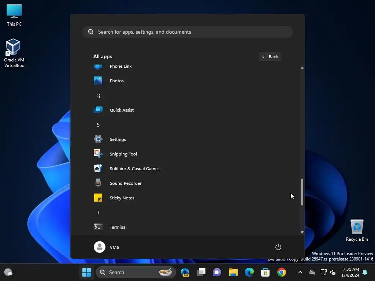The height and width of the screenshot is (281, 375).
Task: Click the taskbar Search box
Action: tap(135, 272)
